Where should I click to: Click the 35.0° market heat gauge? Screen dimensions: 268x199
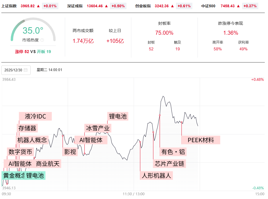click(33, 30)
